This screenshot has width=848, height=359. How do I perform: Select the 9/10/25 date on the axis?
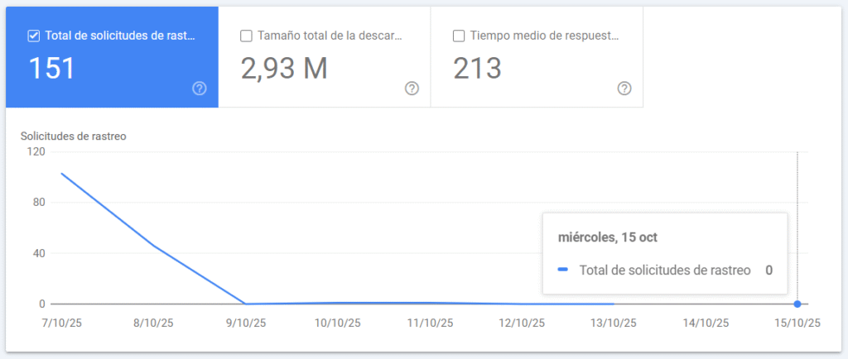[x=244, y=323]
